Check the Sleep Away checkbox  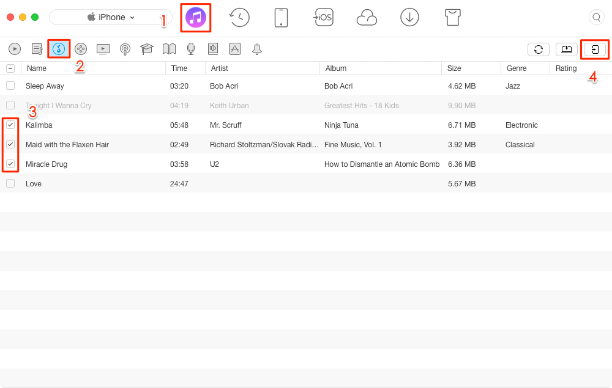pyautogui.click(x=10, y=86)
